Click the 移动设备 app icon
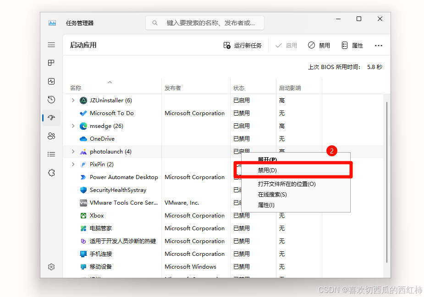The height and width of the screenshot is (297, 424). [x=83, y=267]
